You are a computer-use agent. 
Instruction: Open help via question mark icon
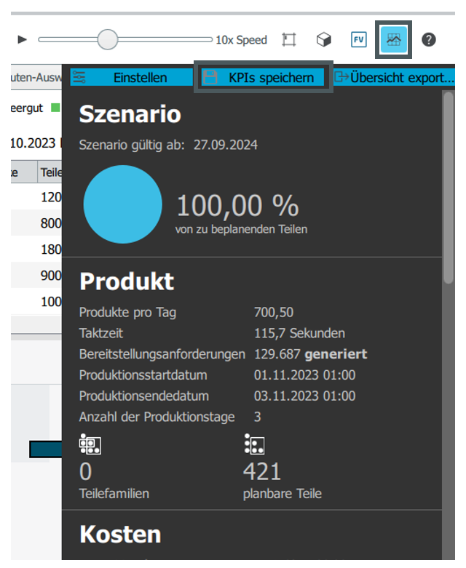(429, 40)
